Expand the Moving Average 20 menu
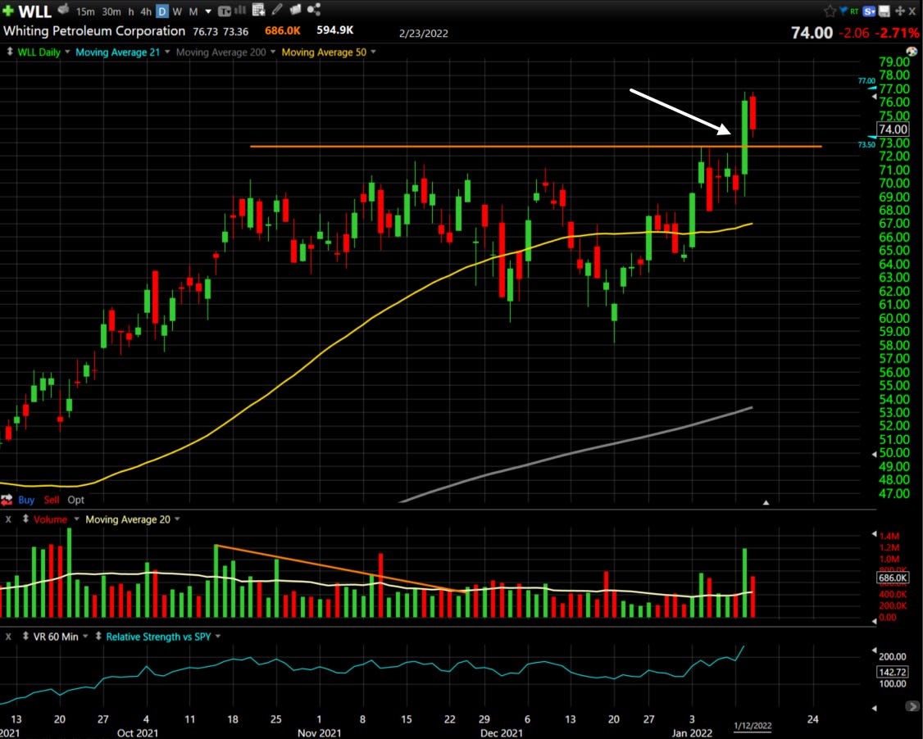Viewport: 923px width, 739px height. pos(177,519)
